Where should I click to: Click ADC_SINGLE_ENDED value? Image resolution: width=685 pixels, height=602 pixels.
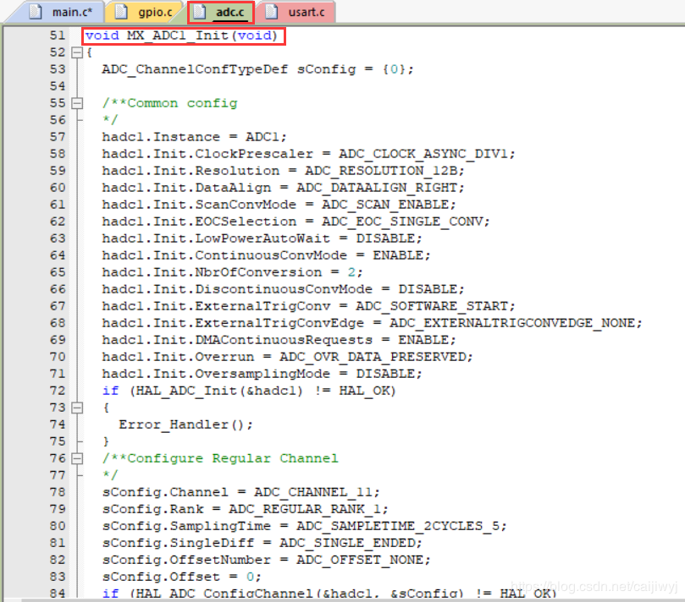[x=347, y=543]
